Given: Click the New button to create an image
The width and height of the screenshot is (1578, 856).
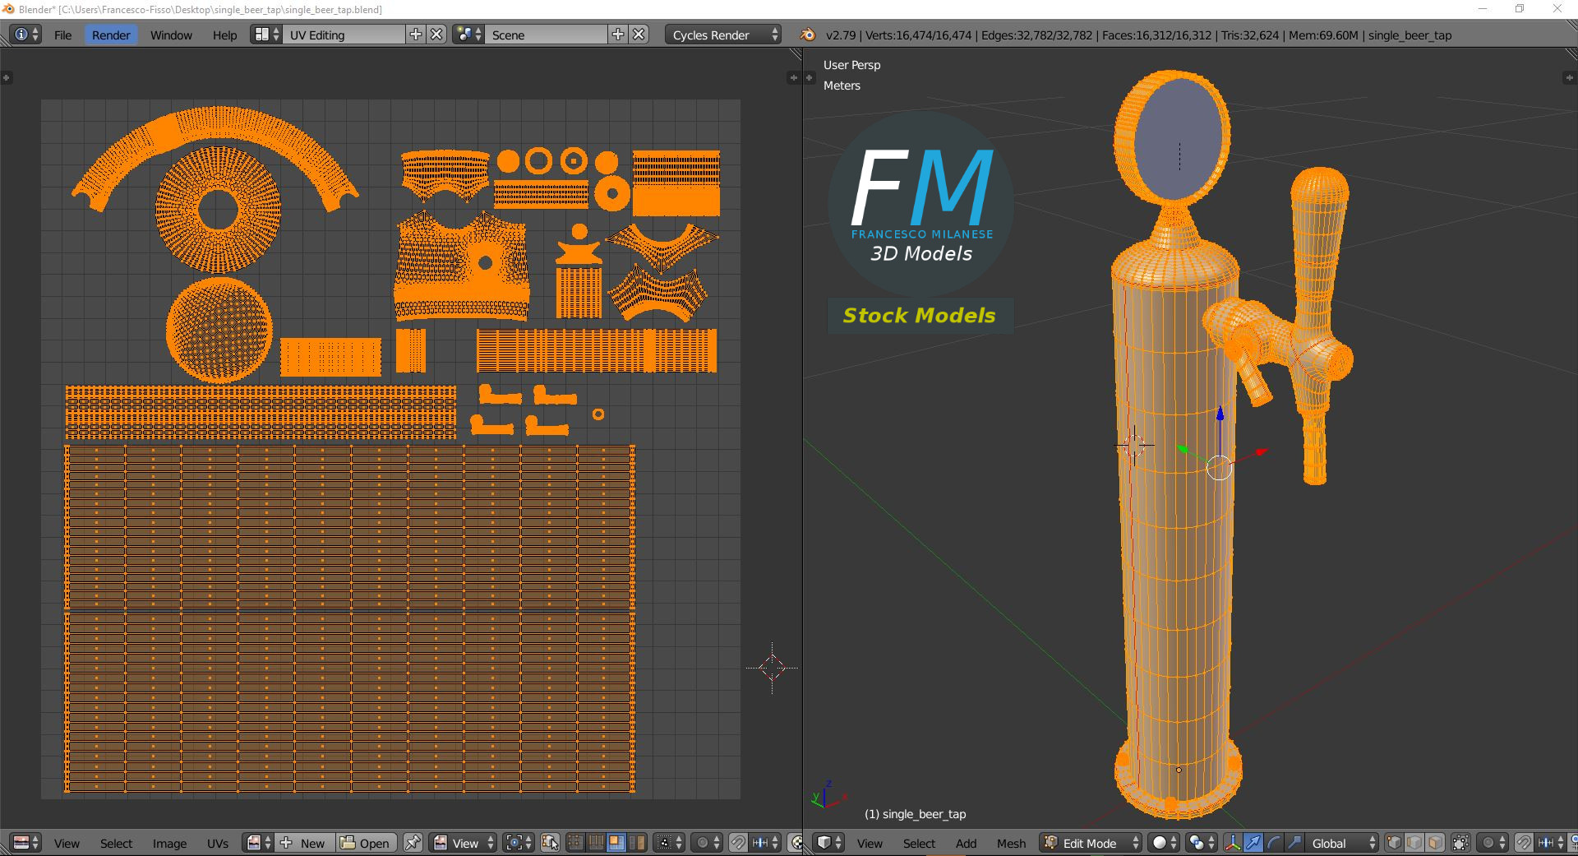Looking at the screenshot, I should (x=311, y=843).
